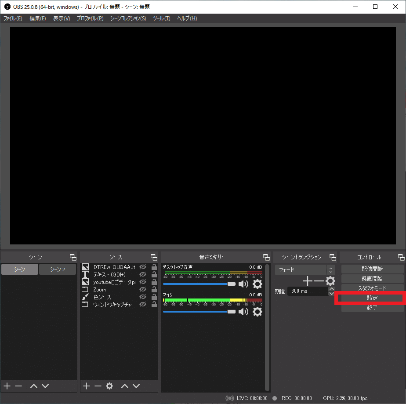Viewport: 406px width, 404px height.
Task: Move source up in the list
Action: click(125, 386)
